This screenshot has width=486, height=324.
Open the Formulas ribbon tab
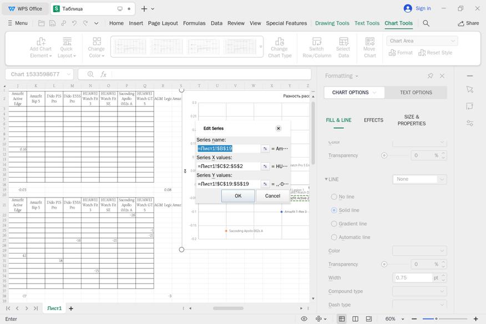tap(194, 23)
